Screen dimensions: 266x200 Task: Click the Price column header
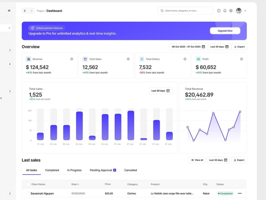coord(108,184)
